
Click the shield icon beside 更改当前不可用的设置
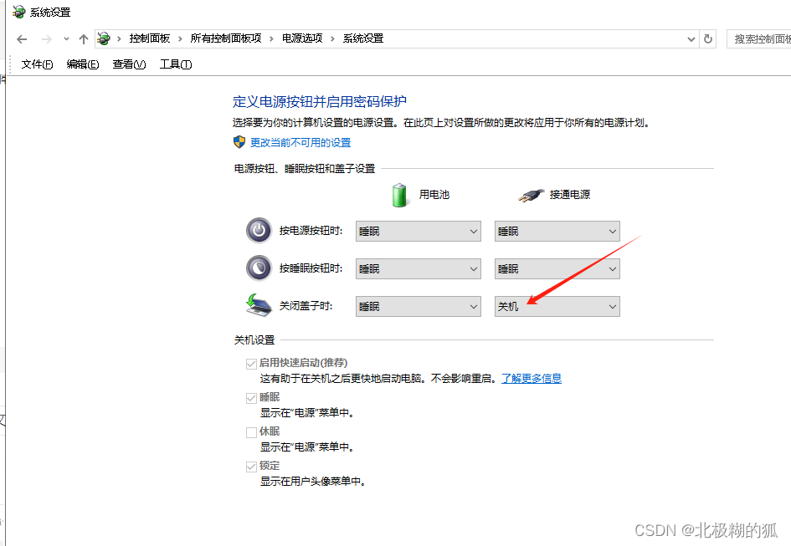pyautogui.click(x=239, y=142)
